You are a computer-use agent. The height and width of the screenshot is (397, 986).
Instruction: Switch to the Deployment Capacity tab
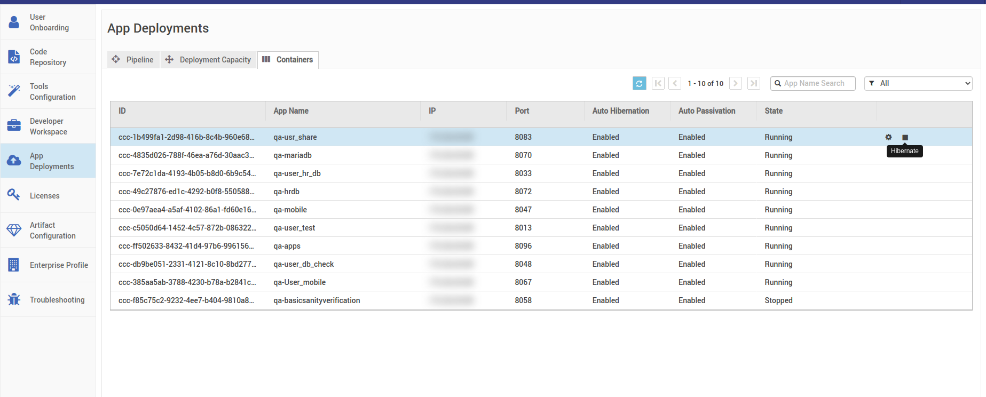click(208, 60)
